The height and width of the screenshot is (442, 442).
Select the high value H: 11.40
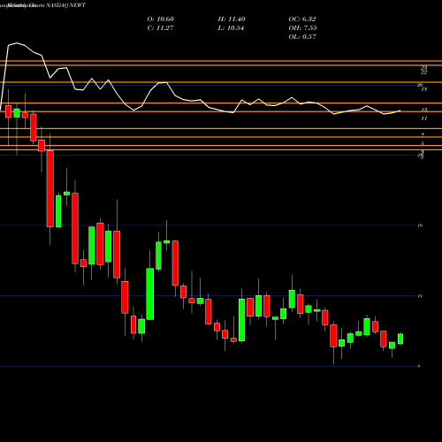point(232,19)
